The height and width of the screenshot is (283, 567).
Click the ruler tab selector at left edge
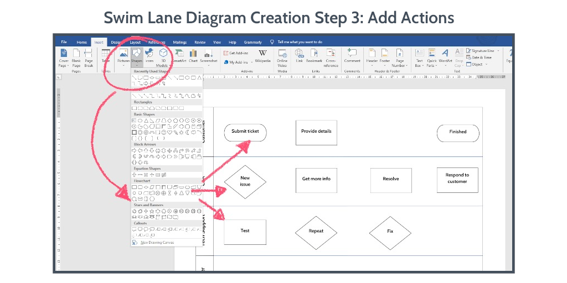click(59, 77)
